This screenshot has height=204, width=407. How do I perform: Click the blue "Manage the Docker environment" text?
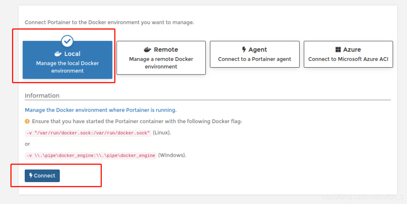(101, 110)
